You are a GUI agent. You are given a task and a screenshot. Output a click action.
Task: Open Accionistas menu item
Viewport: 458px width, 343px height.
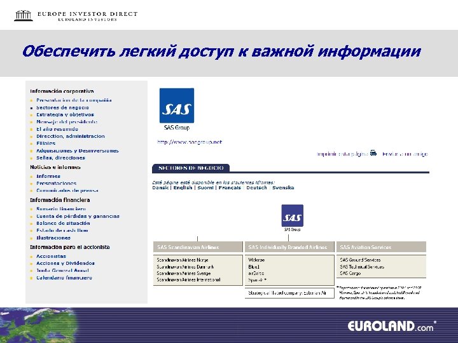click(x=51, y=256)
